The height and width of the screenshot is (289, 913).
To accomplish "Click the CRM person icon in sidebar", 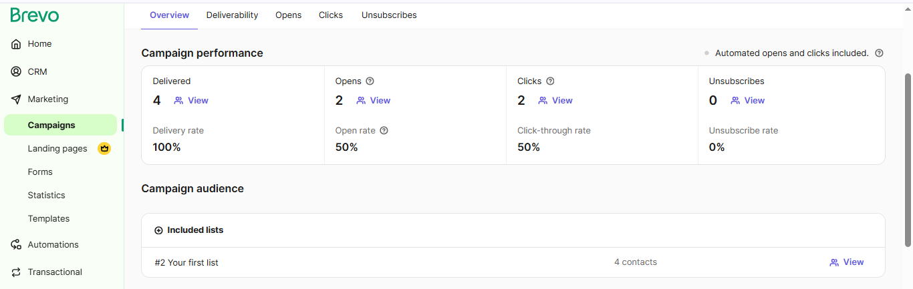I will [x=16, y=72].
